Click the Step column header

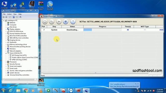coord(54,27)
